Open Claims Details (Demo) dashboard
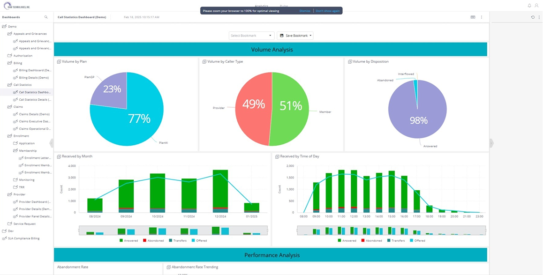Image resolution: width=543 pixels, height=275 pixels. (x=34, y=114)
